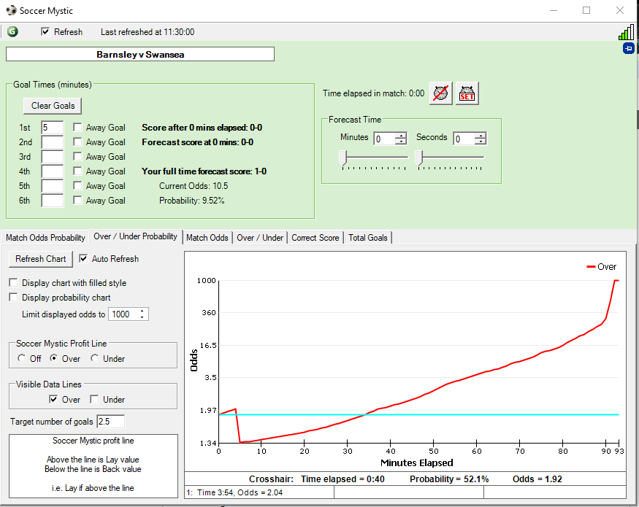Click the Refresh Chart button

41,259
